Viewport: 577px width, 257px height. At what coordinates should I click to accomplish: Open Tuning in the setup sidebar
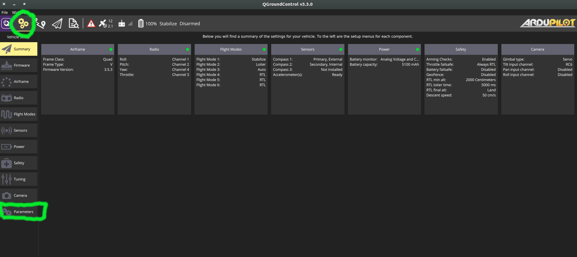(x=19, y=179)
